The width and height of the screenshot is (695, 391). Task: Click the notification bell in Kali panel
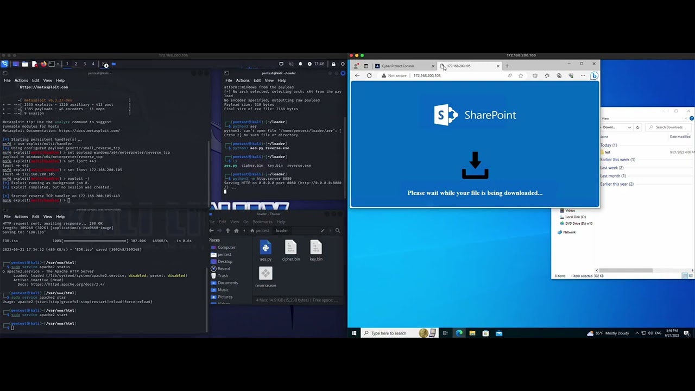(300, 64)
